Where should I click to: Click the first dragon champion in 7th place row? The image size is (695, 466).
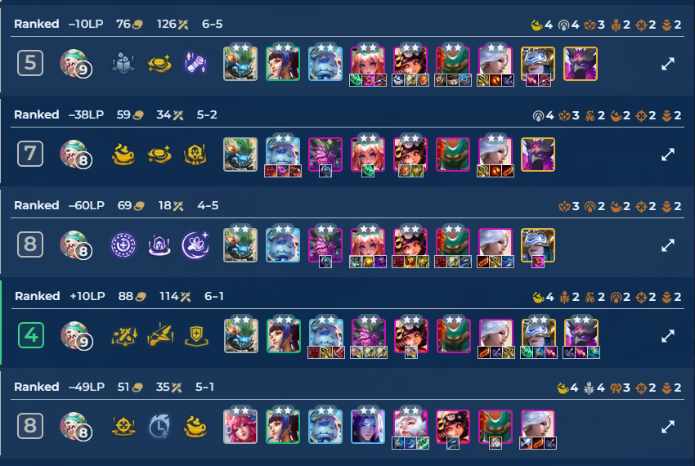[x=240, y=155]
